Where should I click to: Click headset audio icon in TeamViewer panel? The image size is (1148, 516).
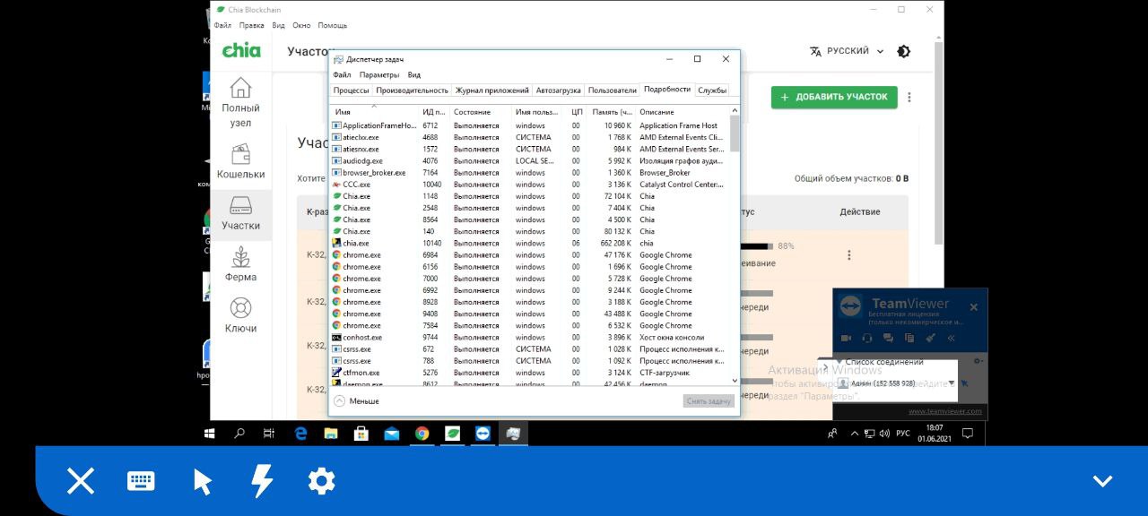point(867,339)
